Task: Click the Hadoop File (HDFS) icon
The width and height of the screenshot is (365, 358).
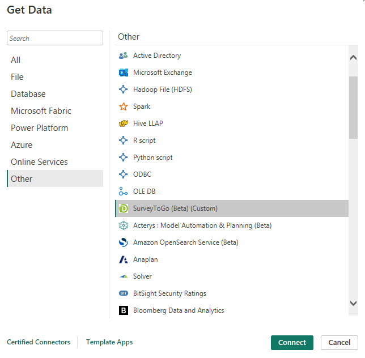Action: pos(124,89)
